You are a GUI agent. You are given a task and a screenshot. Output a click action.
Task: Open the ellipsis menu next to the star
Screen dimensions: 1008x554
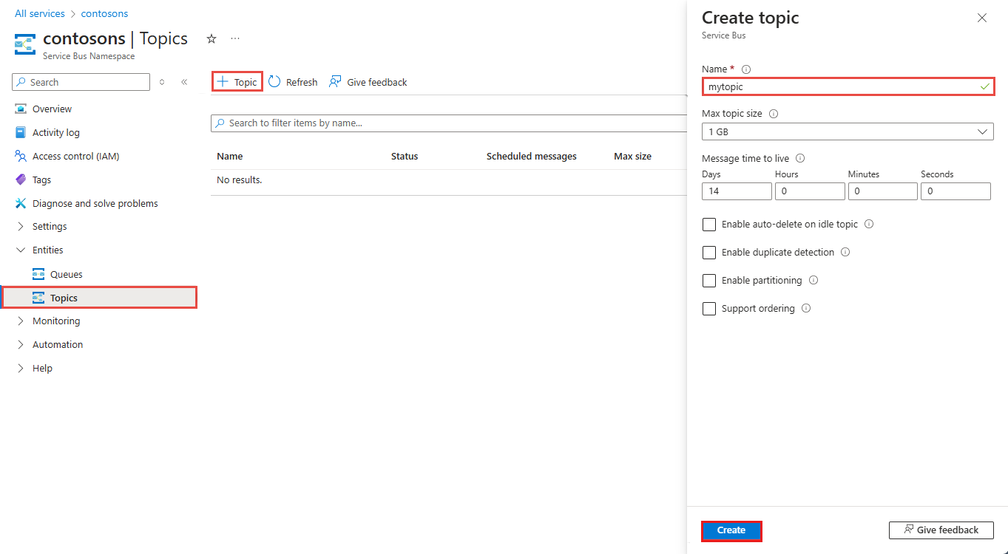pos(235,38)
